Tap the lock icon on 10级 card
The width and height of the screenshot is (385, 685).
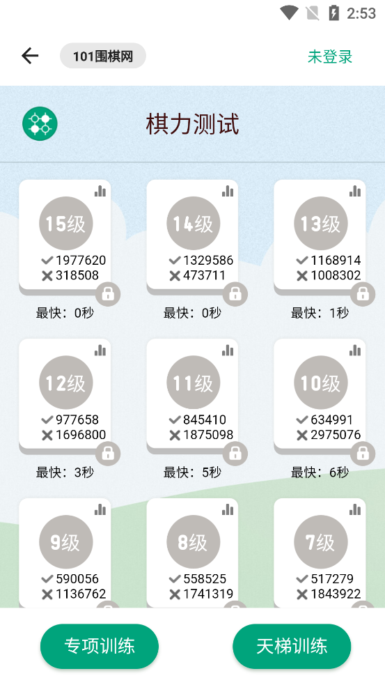click(363, 454)
